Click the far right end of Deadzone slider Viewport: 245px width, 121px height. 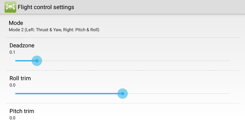[x=229, y=60]
